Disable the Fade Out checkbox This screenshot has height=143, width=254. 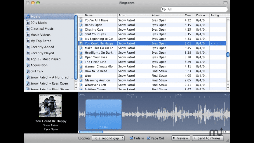pyautogui.click(x=149, y=138)
